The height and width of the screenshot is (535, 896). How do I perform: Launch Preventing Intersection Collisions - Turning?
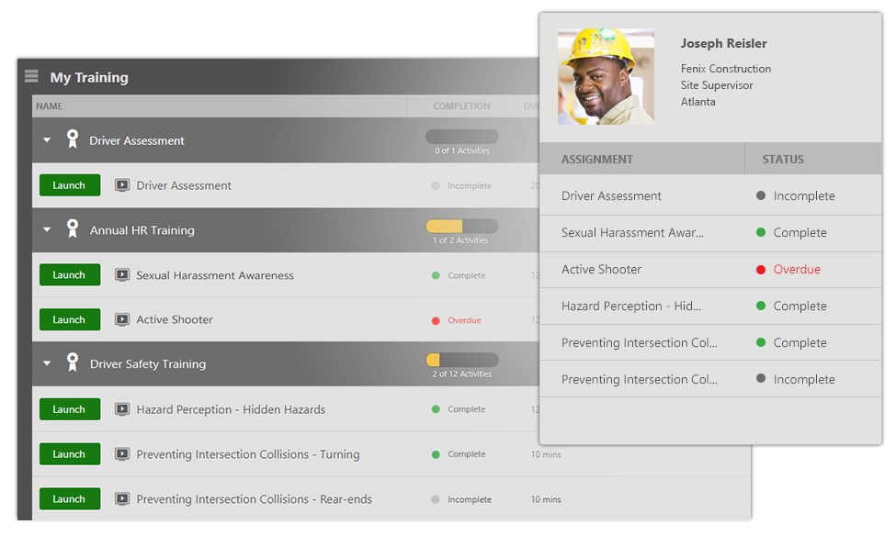[x=69, y=453]
